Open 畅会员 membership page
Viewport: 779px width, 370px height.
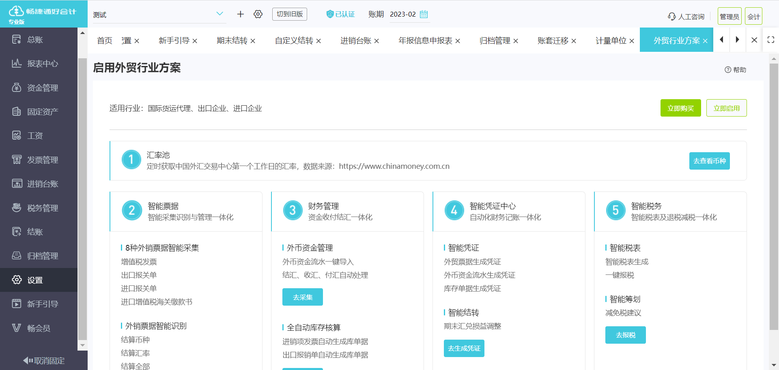(39, 328)
